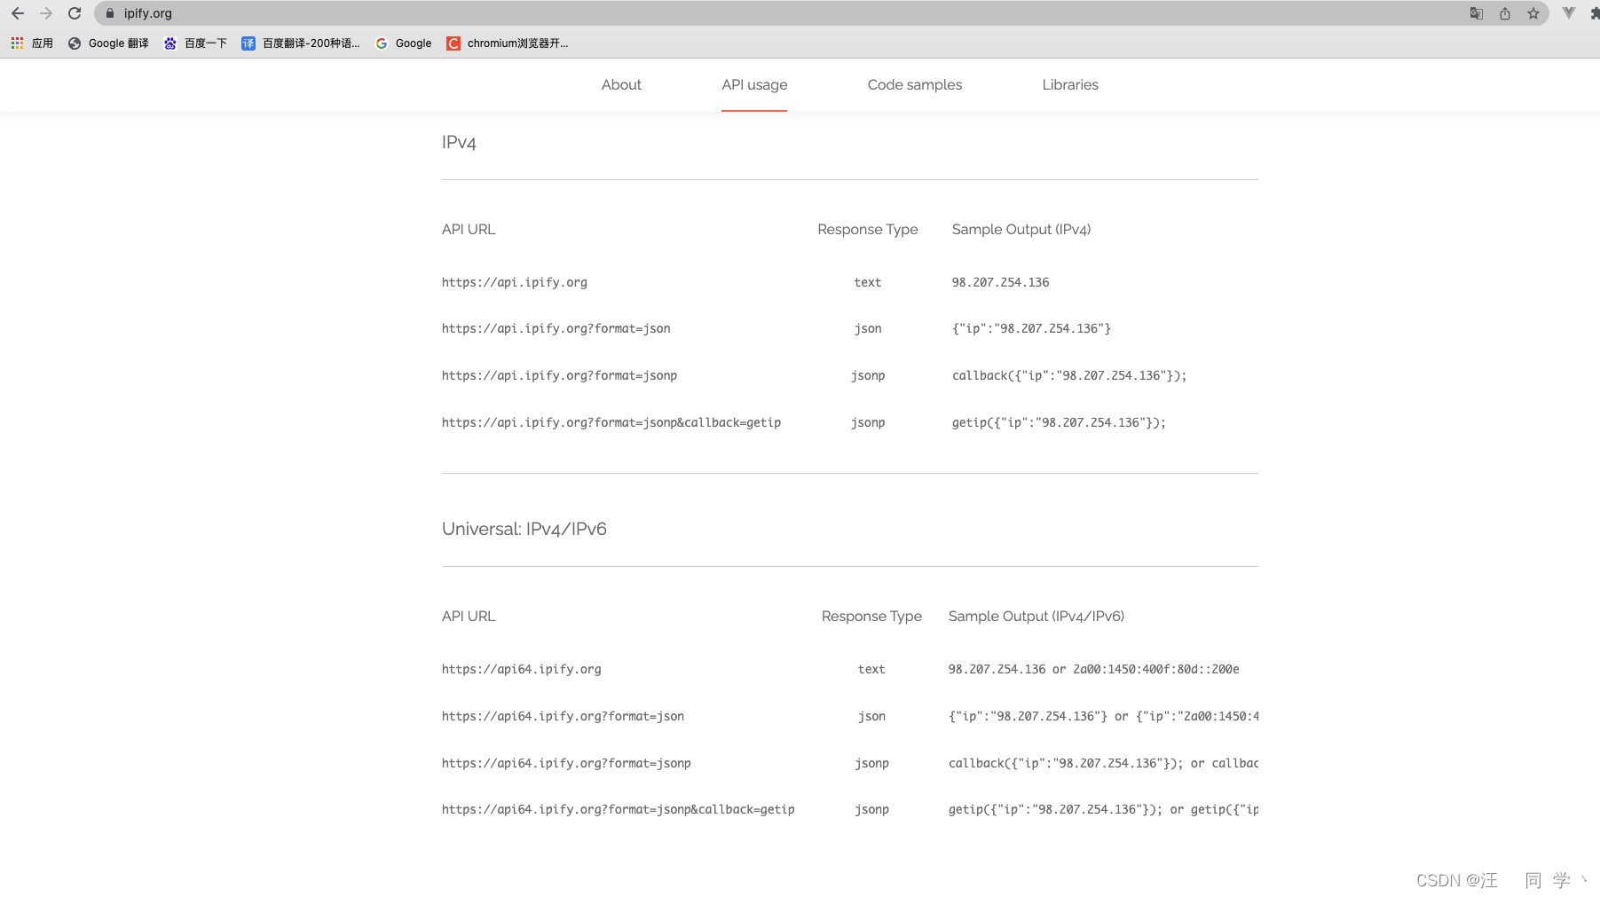Click the IPv4 getip({"ip":...}); sample output
The image size is (1600, 897).
coord(1059,422)
